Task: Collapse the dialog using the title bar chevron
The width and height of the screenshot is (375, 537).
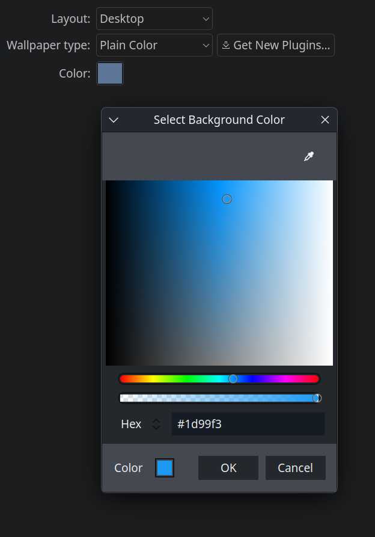Action: tap(114, 120)
